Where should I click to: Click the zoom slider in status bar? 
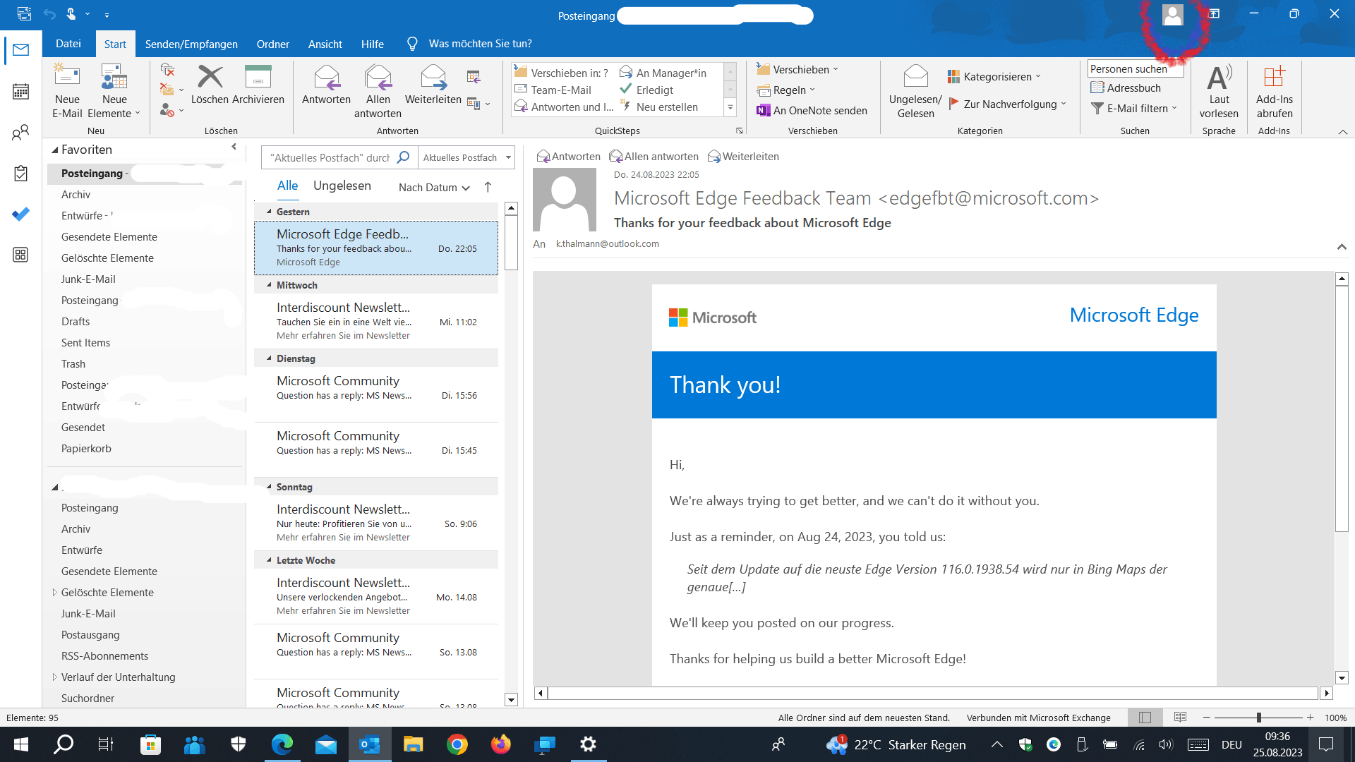pyautogui.click(x=1258, y=718)
